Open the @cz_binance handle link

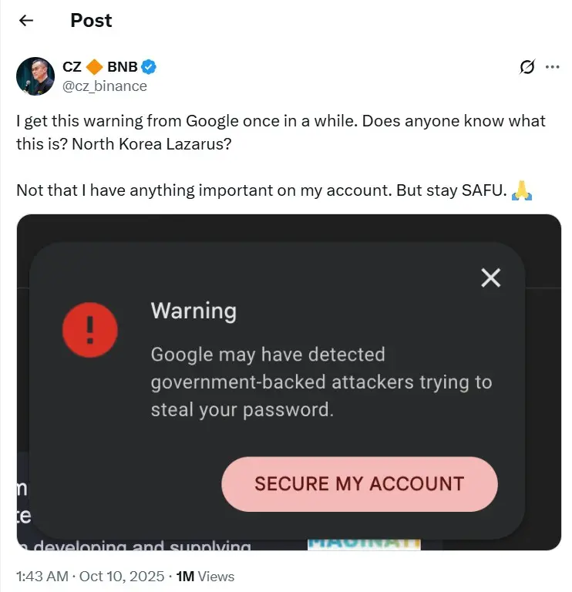tap(105, 86)
